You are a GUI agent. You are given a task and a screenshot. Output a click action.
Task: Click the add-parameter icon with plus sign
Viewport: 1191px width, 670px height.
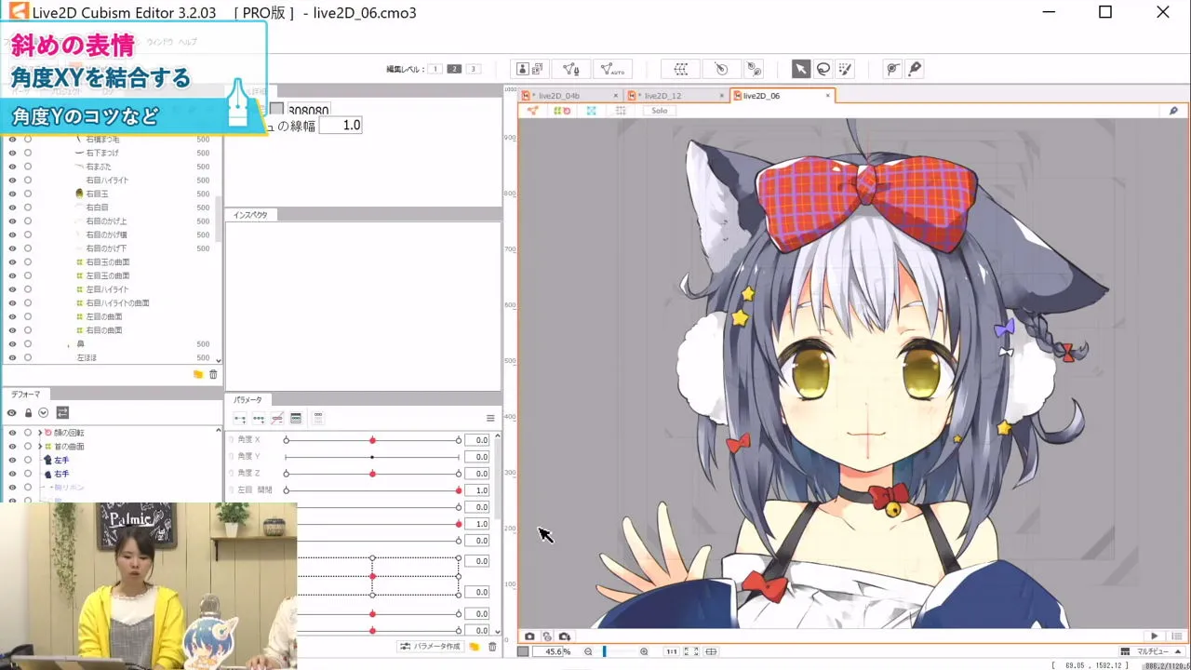tap(240, 418)
